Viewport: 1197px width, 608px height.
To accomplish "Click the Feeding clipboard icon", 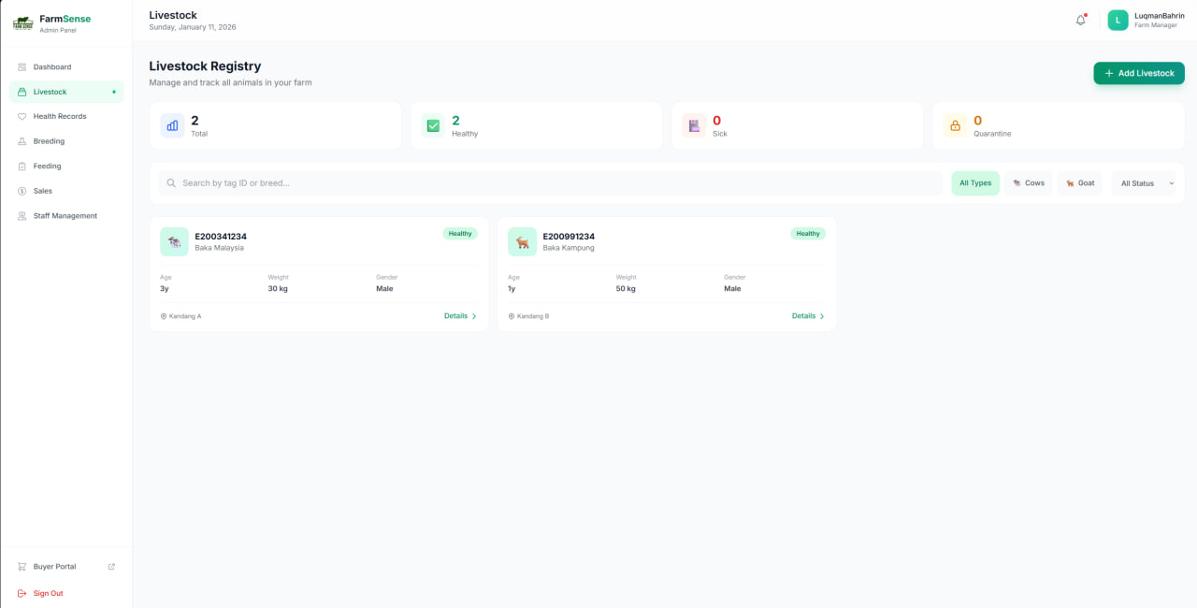I will [22, 166].
